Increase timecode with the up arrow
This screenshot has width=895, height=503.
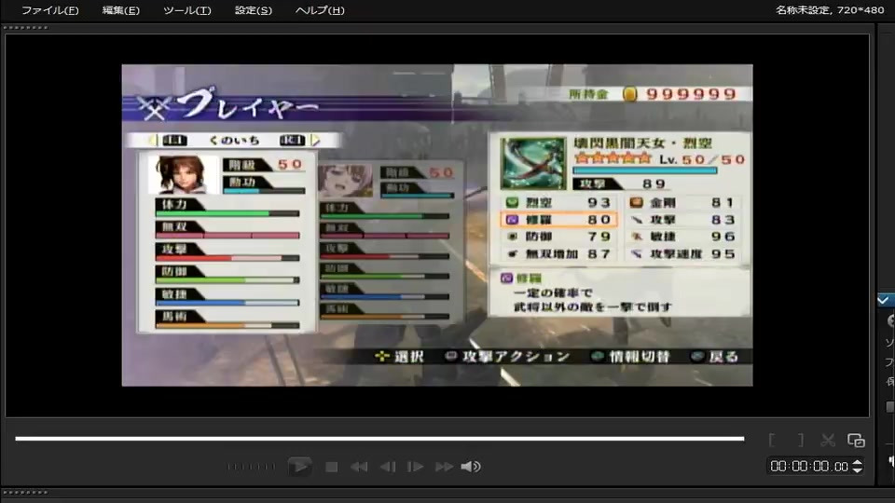pos(858,463)
